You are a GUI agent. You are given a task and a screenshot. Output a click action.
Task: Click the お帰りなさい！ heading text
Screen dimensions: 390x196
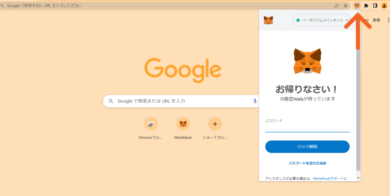(x=307, y=89)
